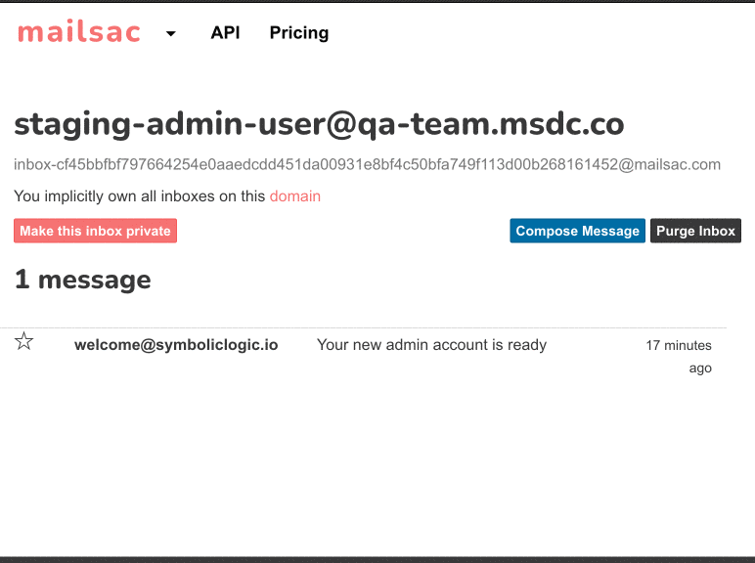Star the message from welcome@symboliclogic.io
The width and height of the screenshot is (755, 563).
click(x=23, y=341)
